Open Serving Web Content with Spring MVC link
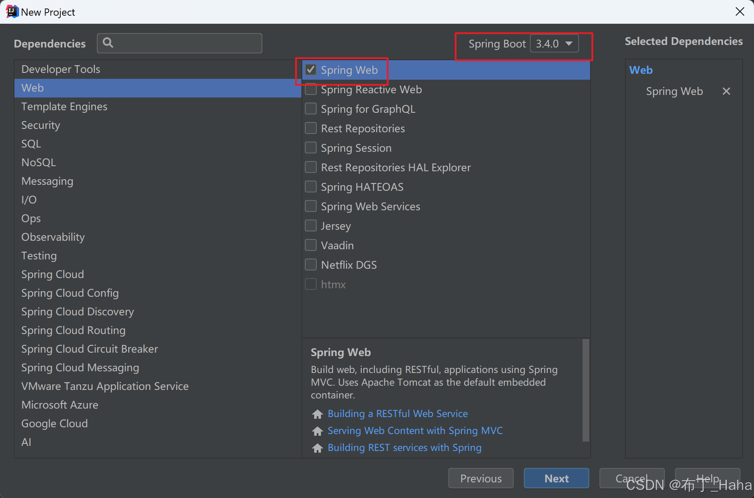 [x=415, y=431]
